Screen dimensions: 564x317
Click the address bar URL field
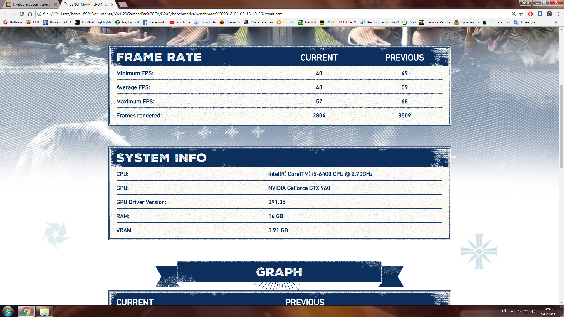(x=276, y=14)
